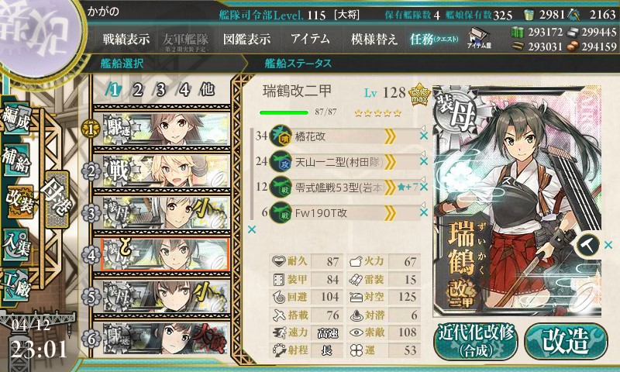Remove 橘花改 with its X mark

pyautogui.click(x=423, y=136)
